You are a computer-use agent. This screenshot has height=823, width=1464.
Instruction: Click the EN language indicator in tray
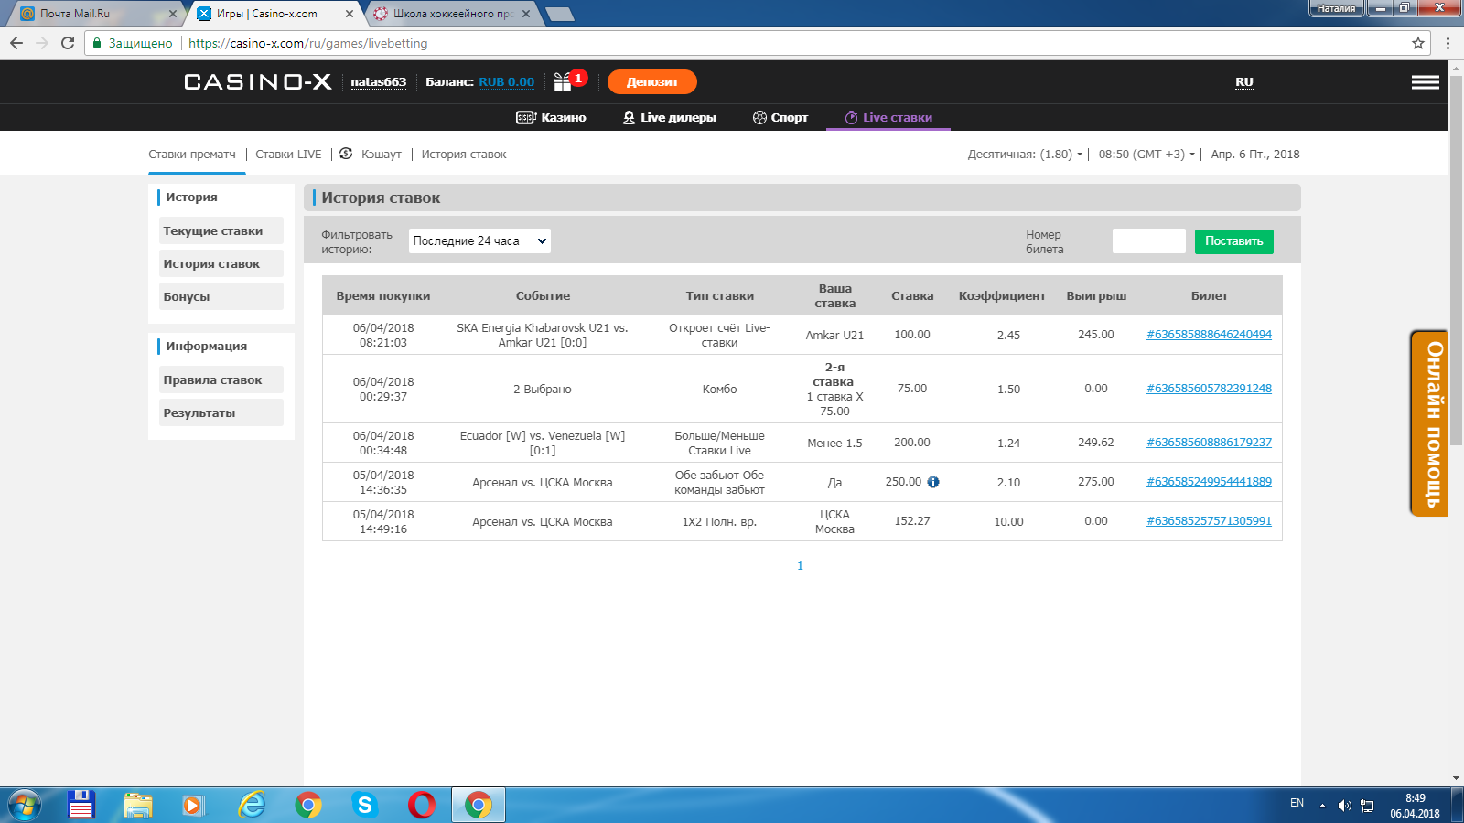tap(1297, 803)
